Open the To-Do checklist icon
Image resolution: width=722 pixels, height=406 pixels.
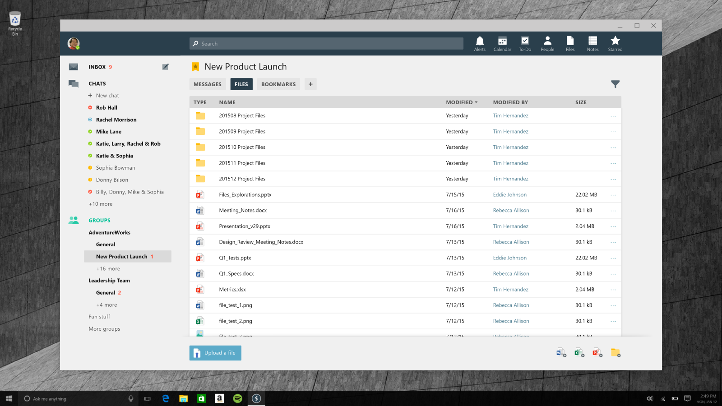tap(525, 43)
